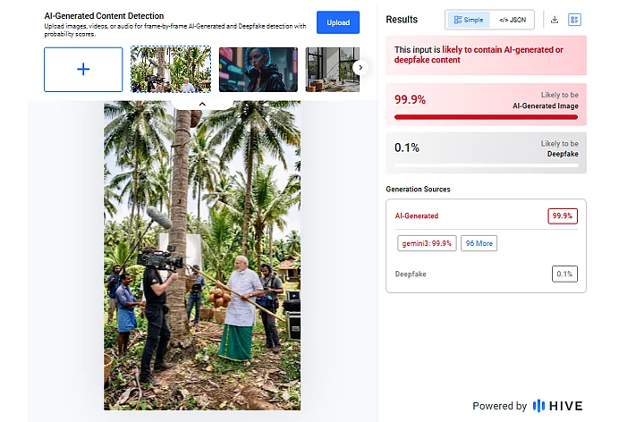Click the Deepfake 0.1% score badge
644x422 pixels.
coord(563,274)
